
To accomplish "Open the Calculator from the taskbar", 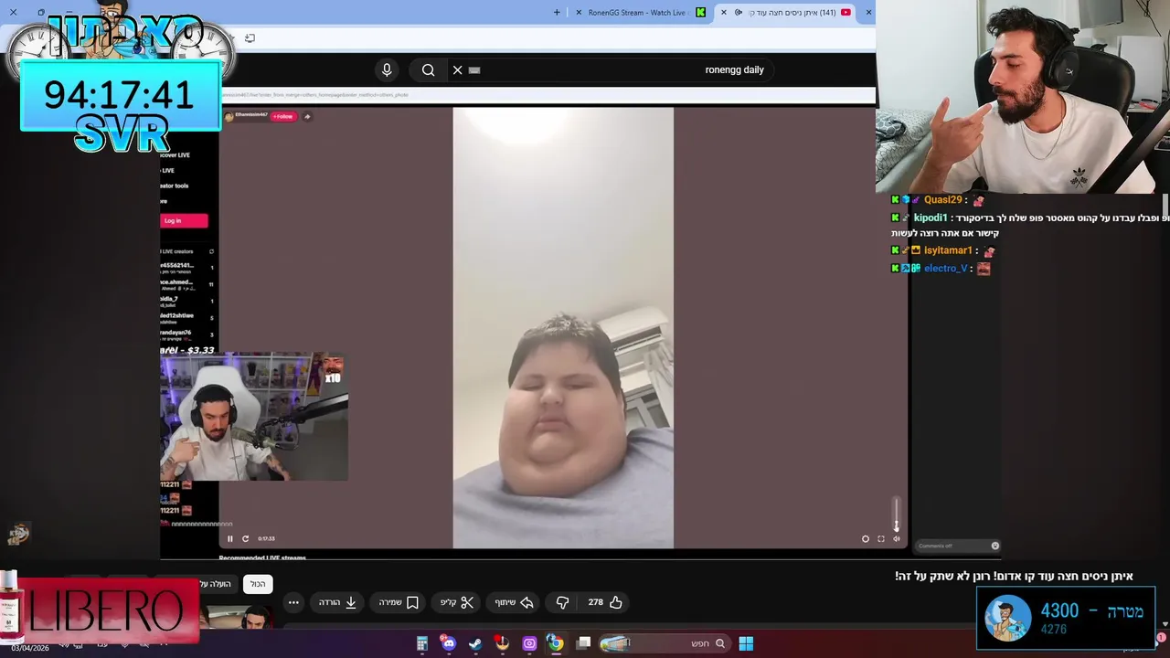I will click(x=421, y=643).
